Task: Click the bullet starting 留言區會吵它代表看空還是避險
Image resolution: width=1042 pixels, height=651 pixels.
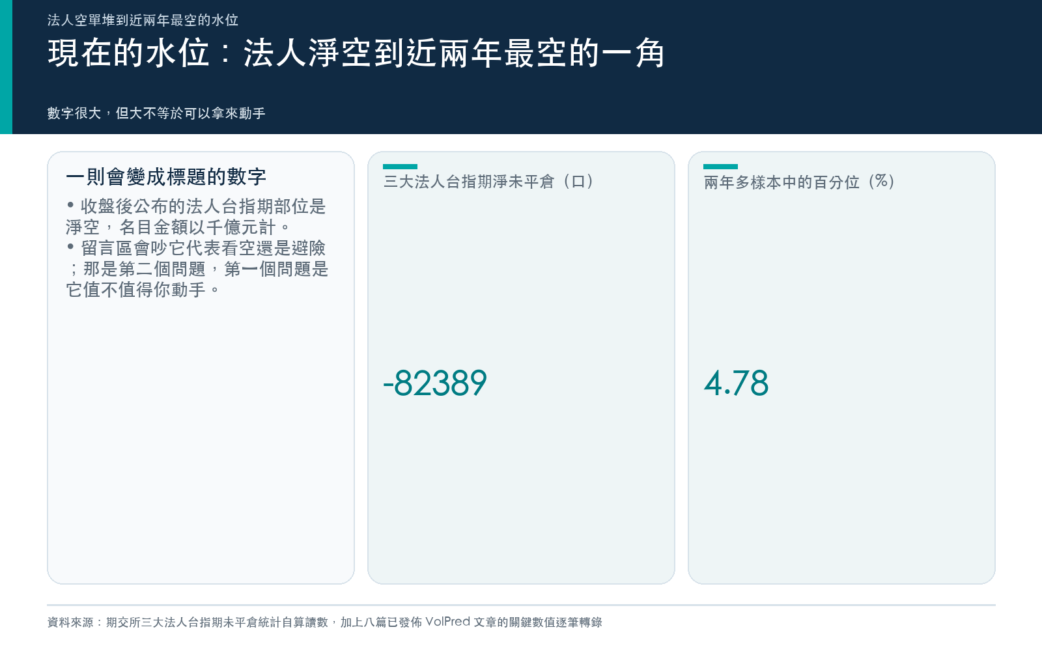Action: pyautogui.click(x=197, y=268)
